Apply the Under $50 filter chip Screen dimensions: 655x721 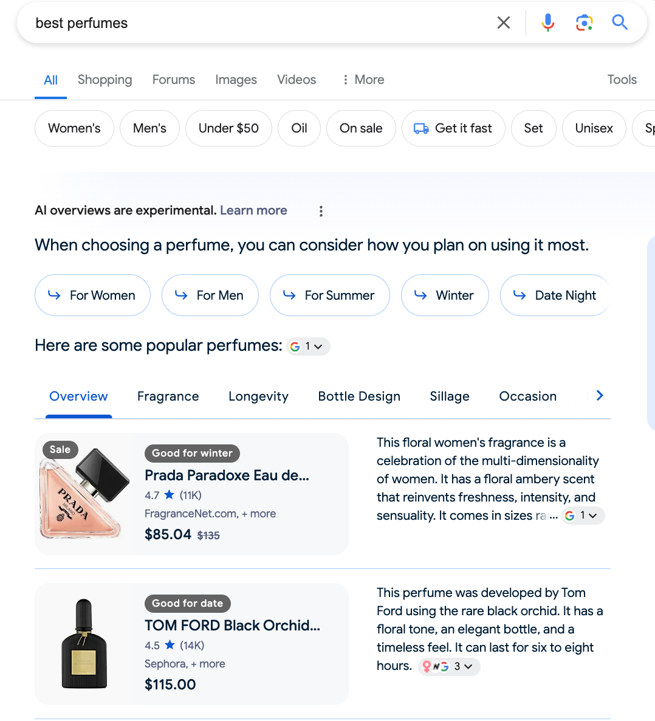click(228, 128)
